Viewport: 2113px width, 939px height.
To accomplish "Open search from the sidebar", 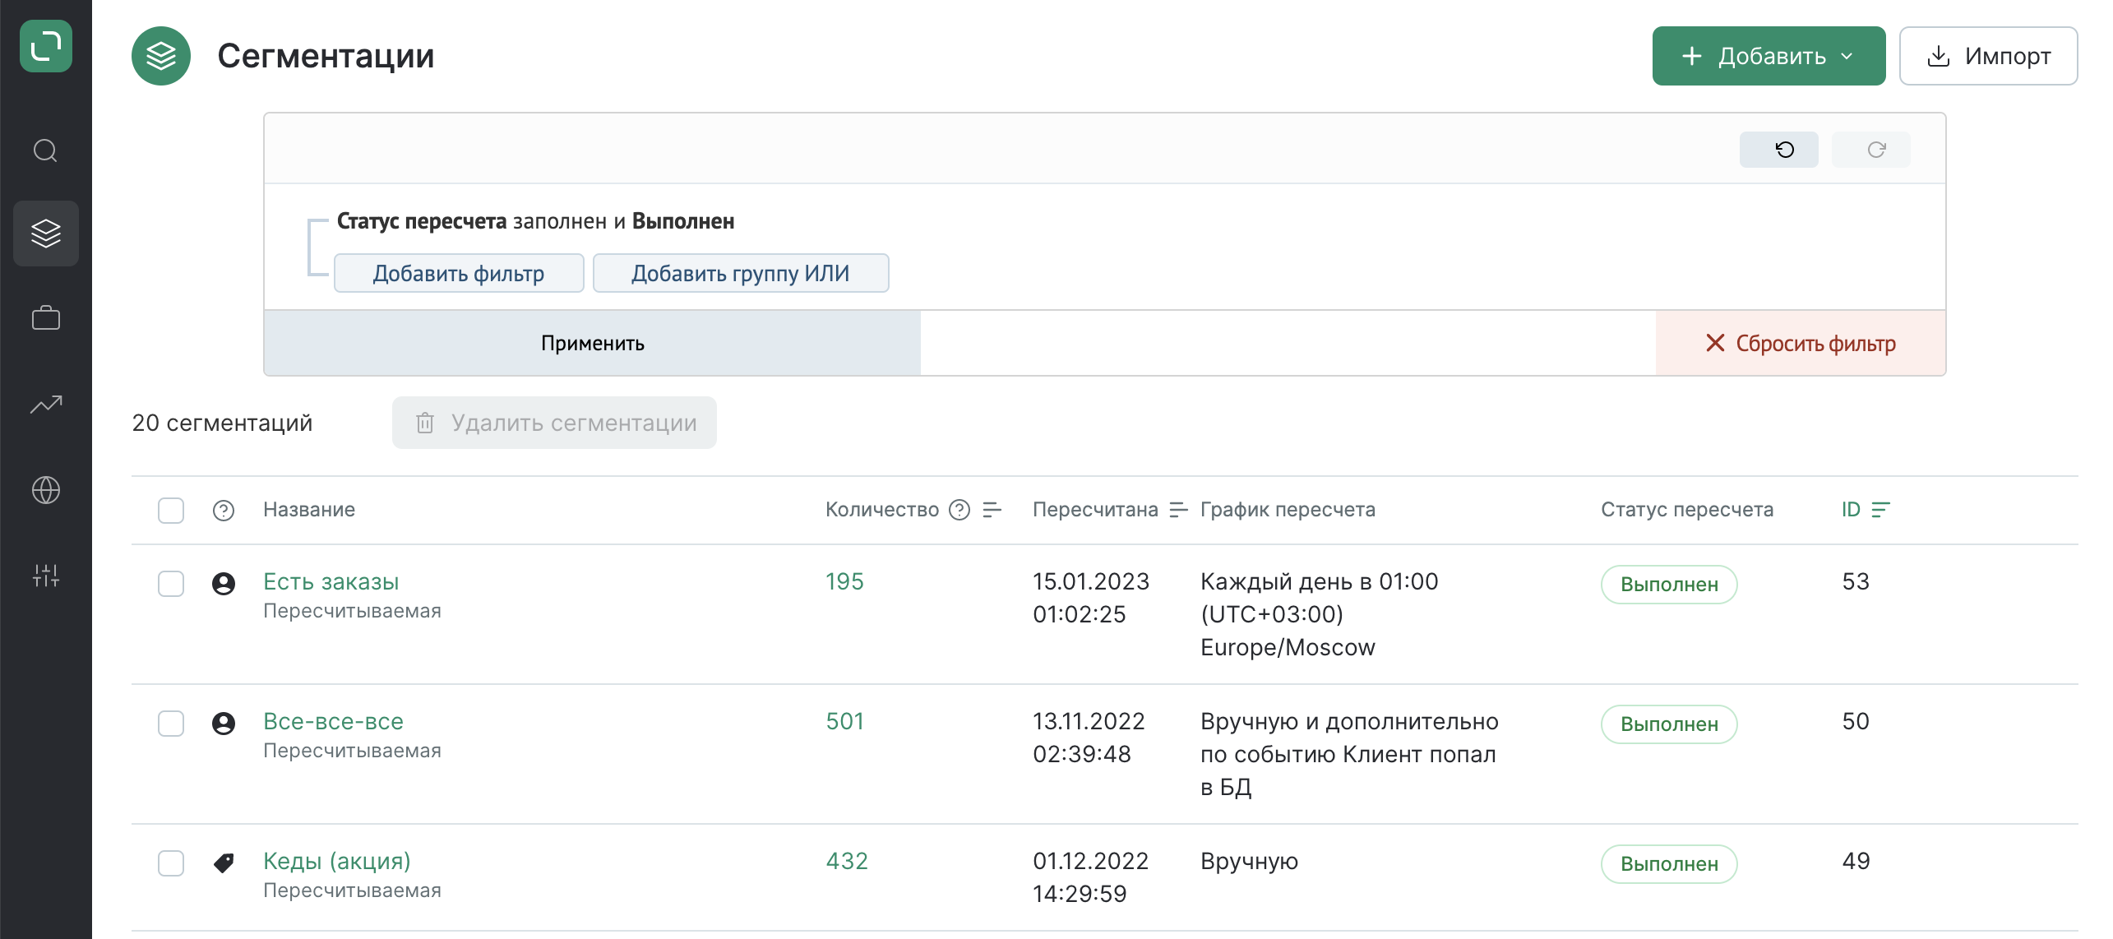I will [x=46, y=150].
